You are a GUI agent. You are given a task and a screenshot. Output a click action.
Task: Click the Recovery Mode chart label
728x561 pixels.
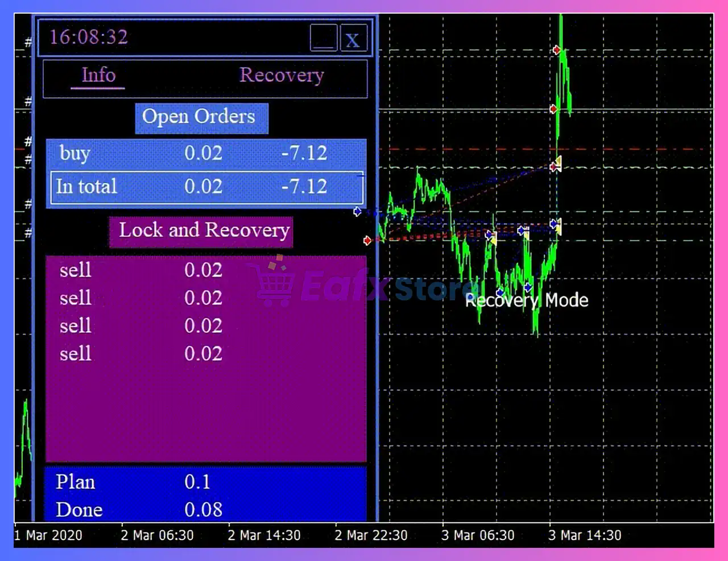526,300
